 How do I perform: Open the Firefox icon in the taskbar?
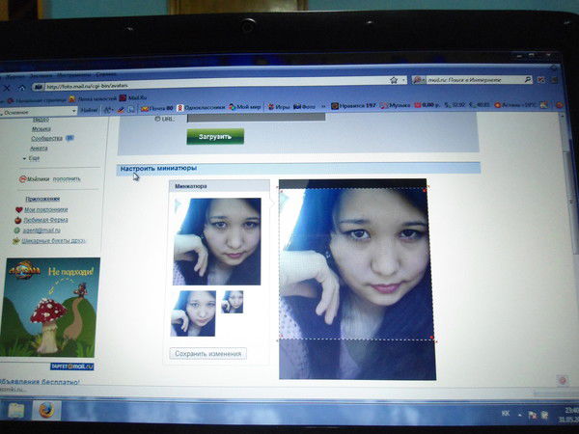coord(45,409)
